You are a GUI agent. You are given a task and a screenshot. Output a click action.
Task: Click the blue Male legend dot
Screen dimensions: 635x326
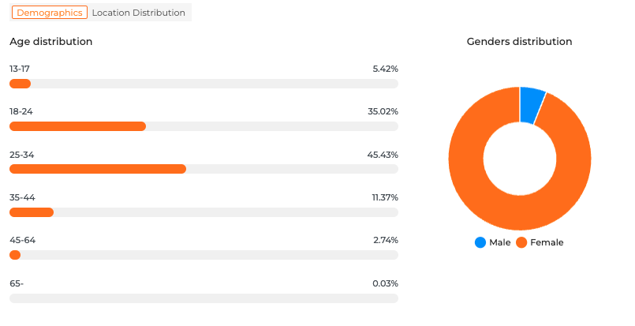pyautogui.click(x=480, y=242)
